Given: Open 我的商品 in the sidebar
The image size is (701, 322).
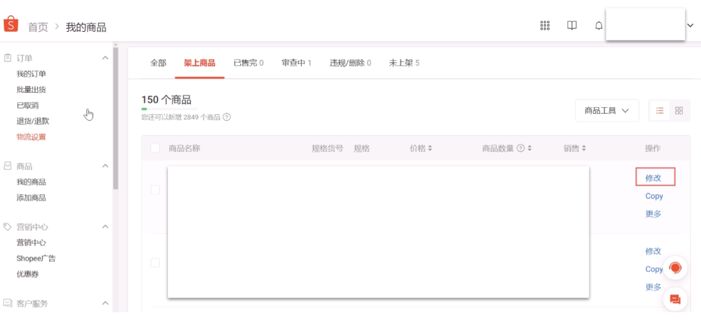Looking at the screenshot, I should click(31, 182).
